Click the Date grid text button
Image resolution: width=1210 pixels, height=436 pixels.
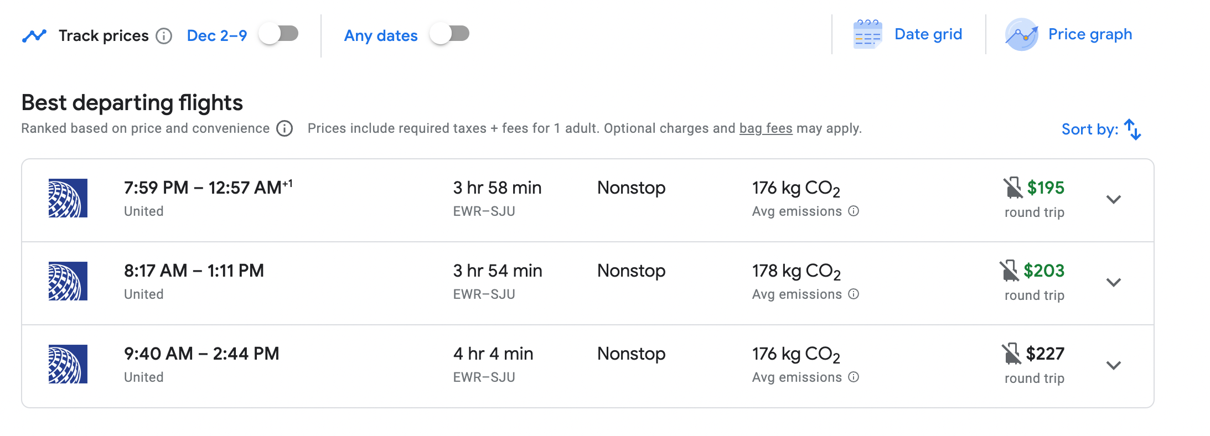point(928,34)
